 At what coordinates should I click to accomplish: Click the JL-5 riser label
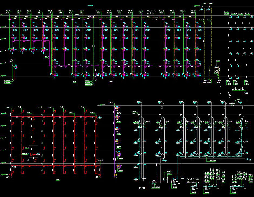(60, 12)
